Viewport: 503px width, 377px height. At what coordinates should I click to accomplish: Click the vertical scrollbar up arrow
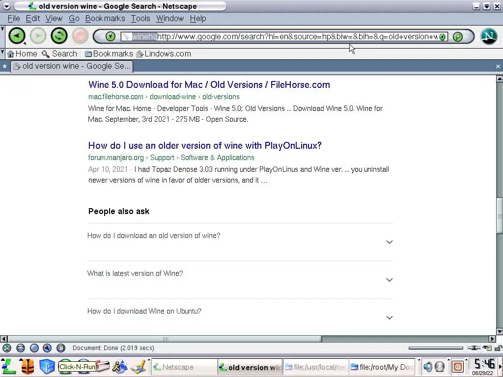500,78
